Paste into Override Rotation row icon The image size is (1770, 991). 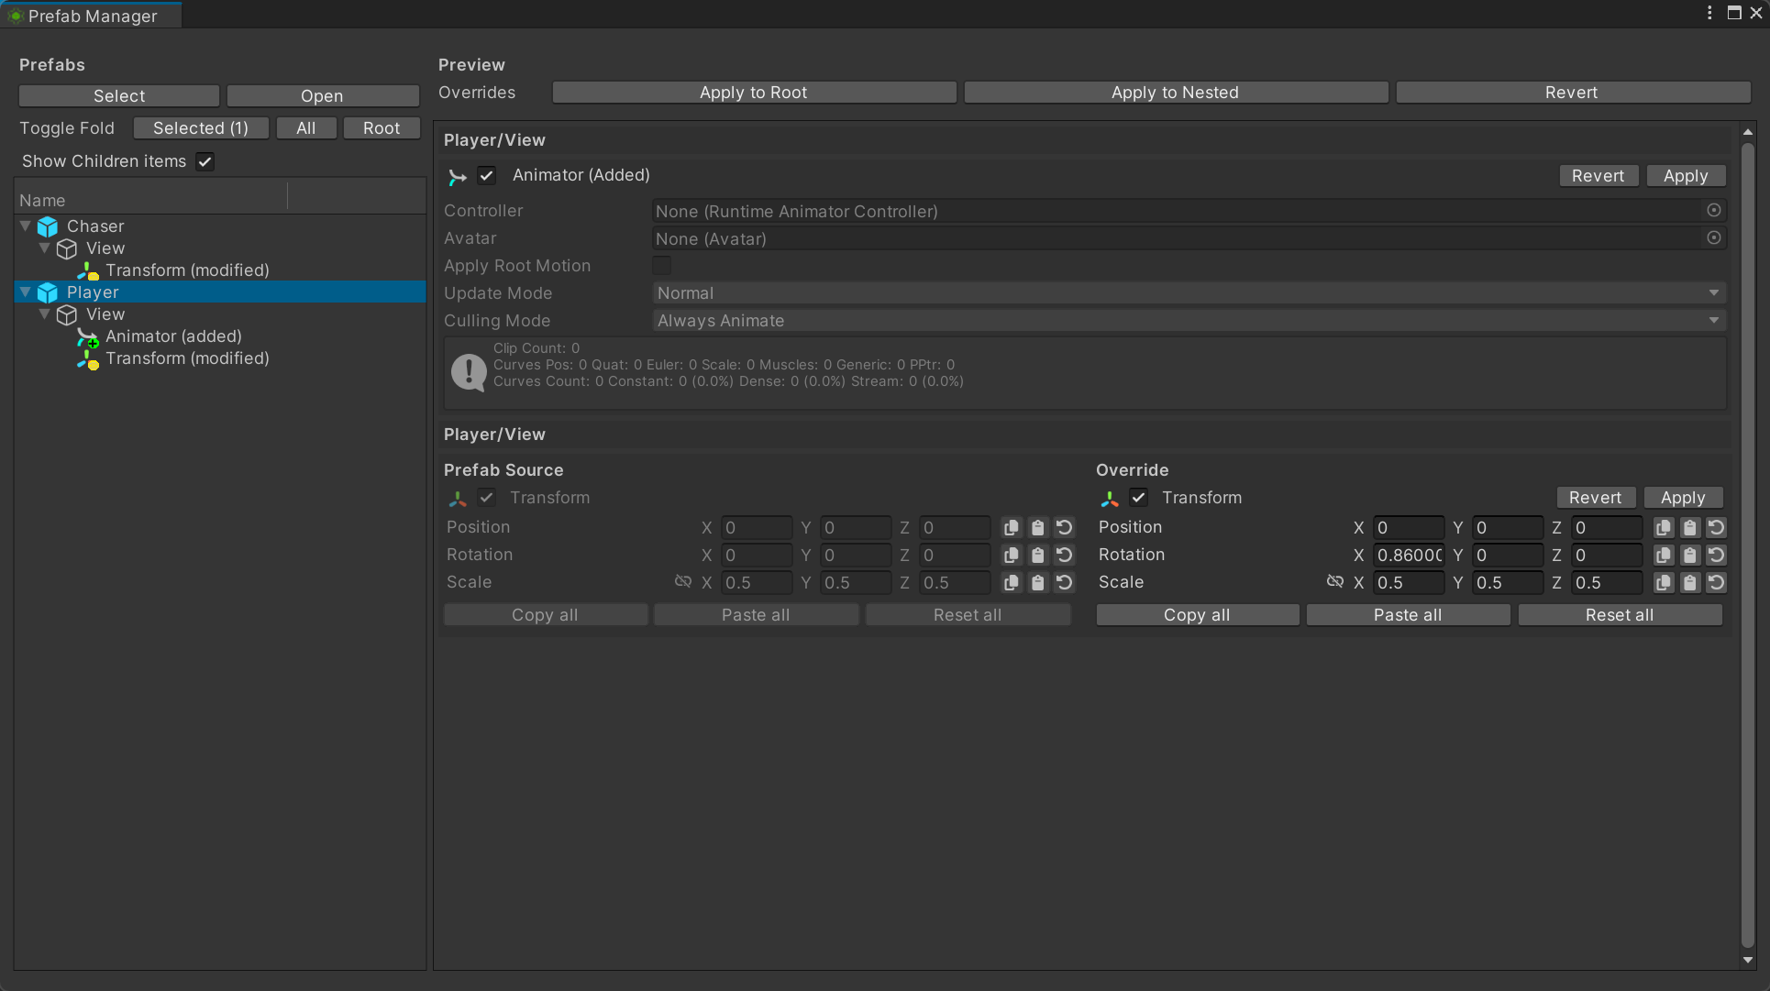(1689, 555)
